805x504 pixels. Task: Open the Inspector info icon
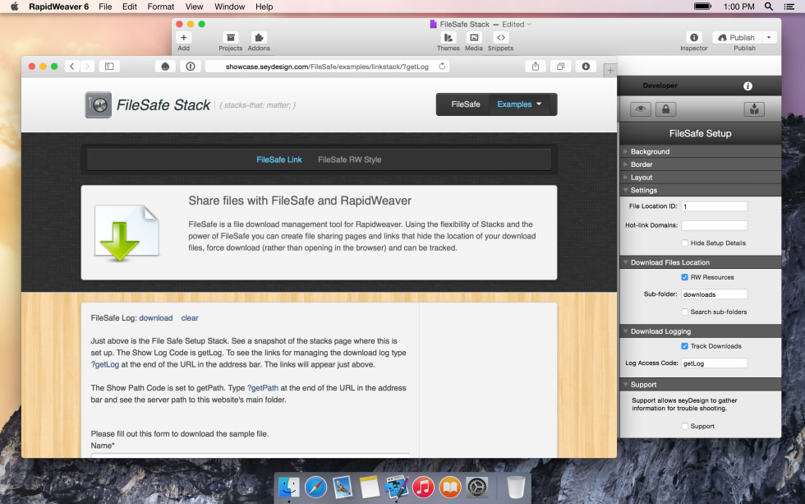click(x=693, y=38)
